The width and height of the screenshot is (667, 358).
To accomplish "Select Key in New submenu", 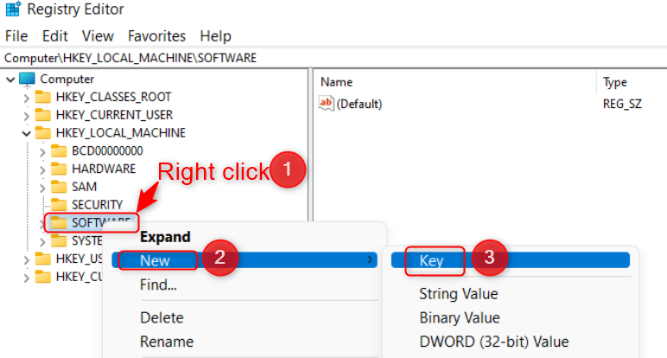I will [x=511, y=260].
